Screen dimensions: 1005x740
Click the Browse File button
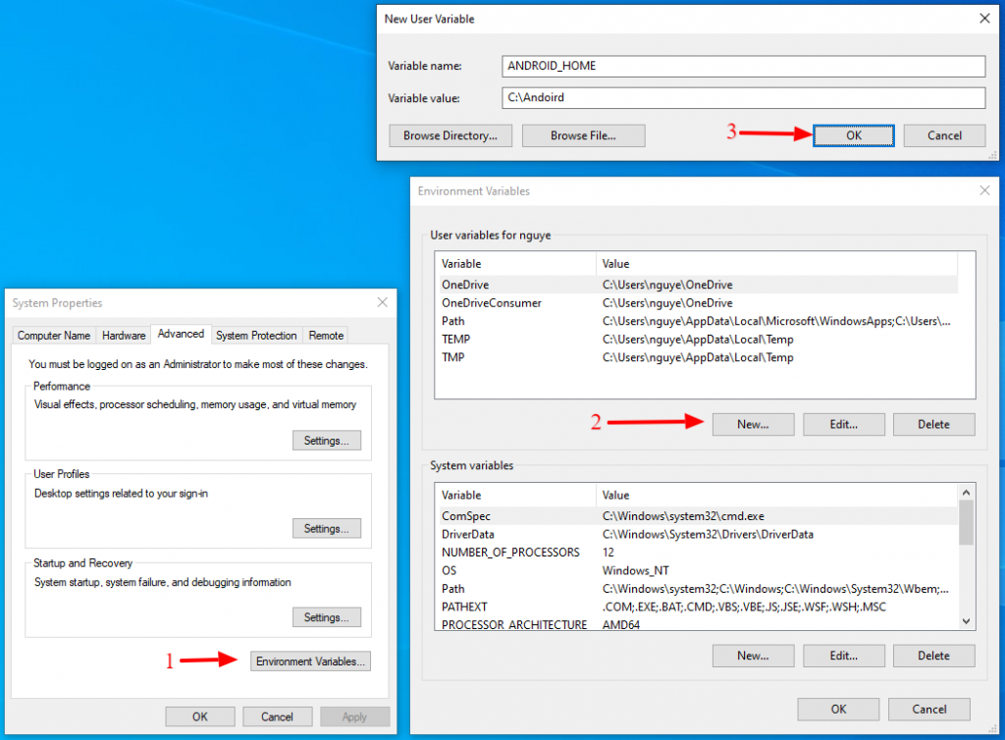coord(583,135)
